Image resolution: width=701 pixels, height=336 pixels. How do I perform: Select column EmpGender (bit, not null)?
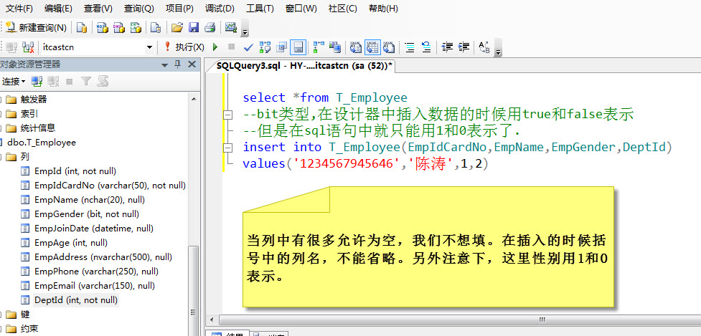point(87,213)
